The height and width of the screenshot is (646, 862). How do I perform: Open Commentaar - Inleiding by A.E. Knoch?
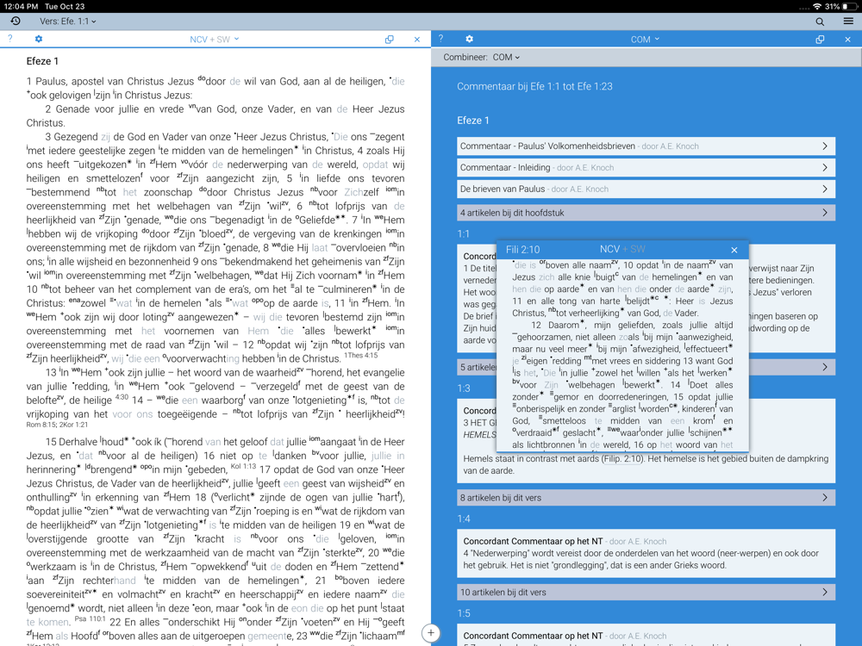tap(646, 168)
